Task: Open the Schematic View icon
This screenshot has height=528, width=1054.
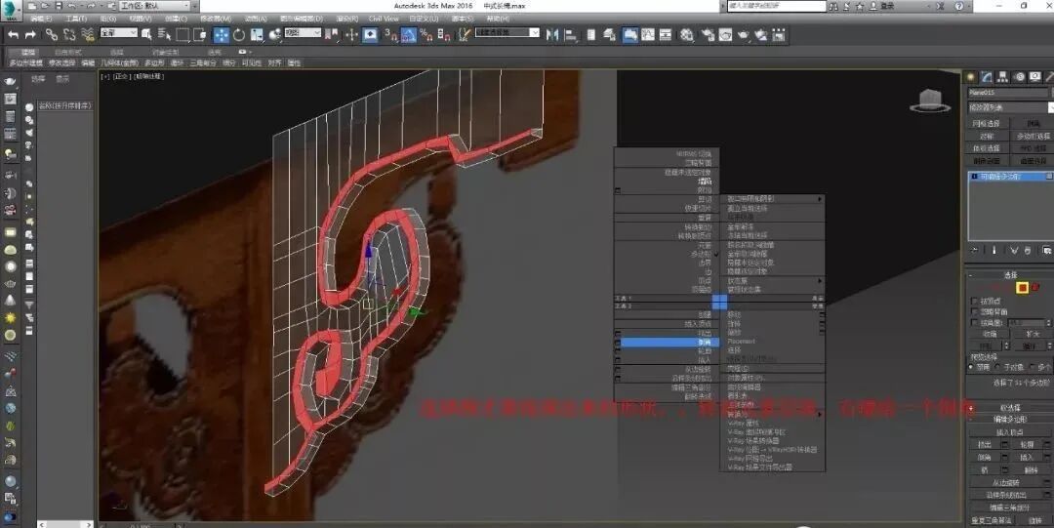Action: (665, 35)
